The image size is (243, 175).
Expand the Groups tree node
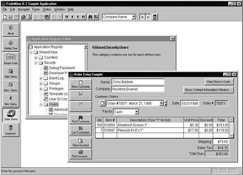click(x=41, y=84)
